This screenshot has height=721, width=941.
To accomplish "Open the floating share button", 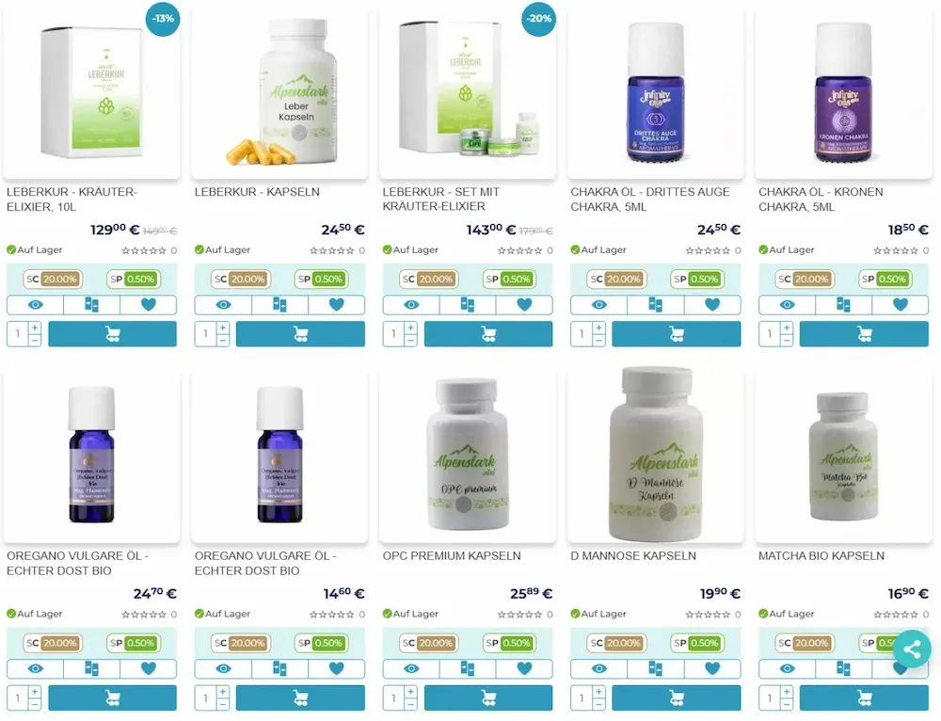I will pyautogui.click(x=912, y=649).
